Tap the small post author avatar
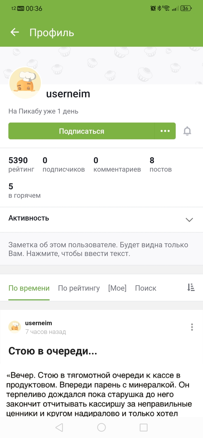This screenshot has width=203, height=438. click(x=14, y=327)
